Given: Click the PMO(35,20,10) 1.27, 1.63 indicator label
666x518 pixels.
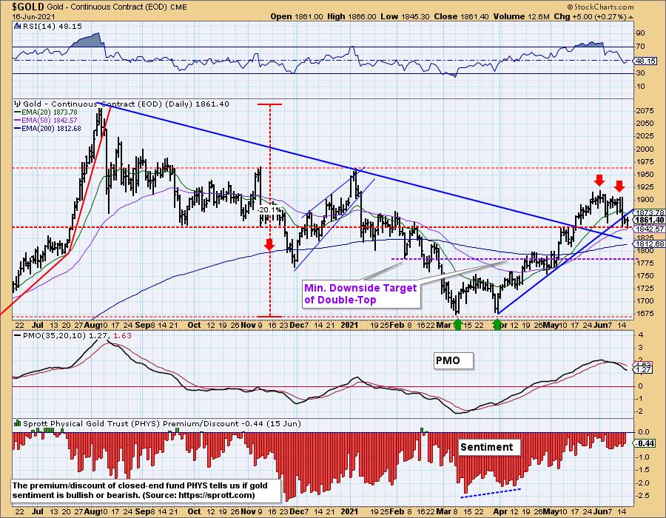Looking at the screenshot, I should (76, 335).
